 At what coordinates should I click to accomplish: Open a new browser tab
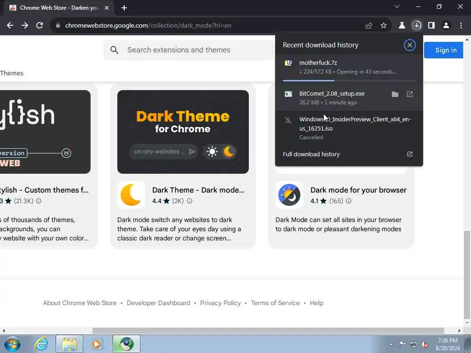124,8
